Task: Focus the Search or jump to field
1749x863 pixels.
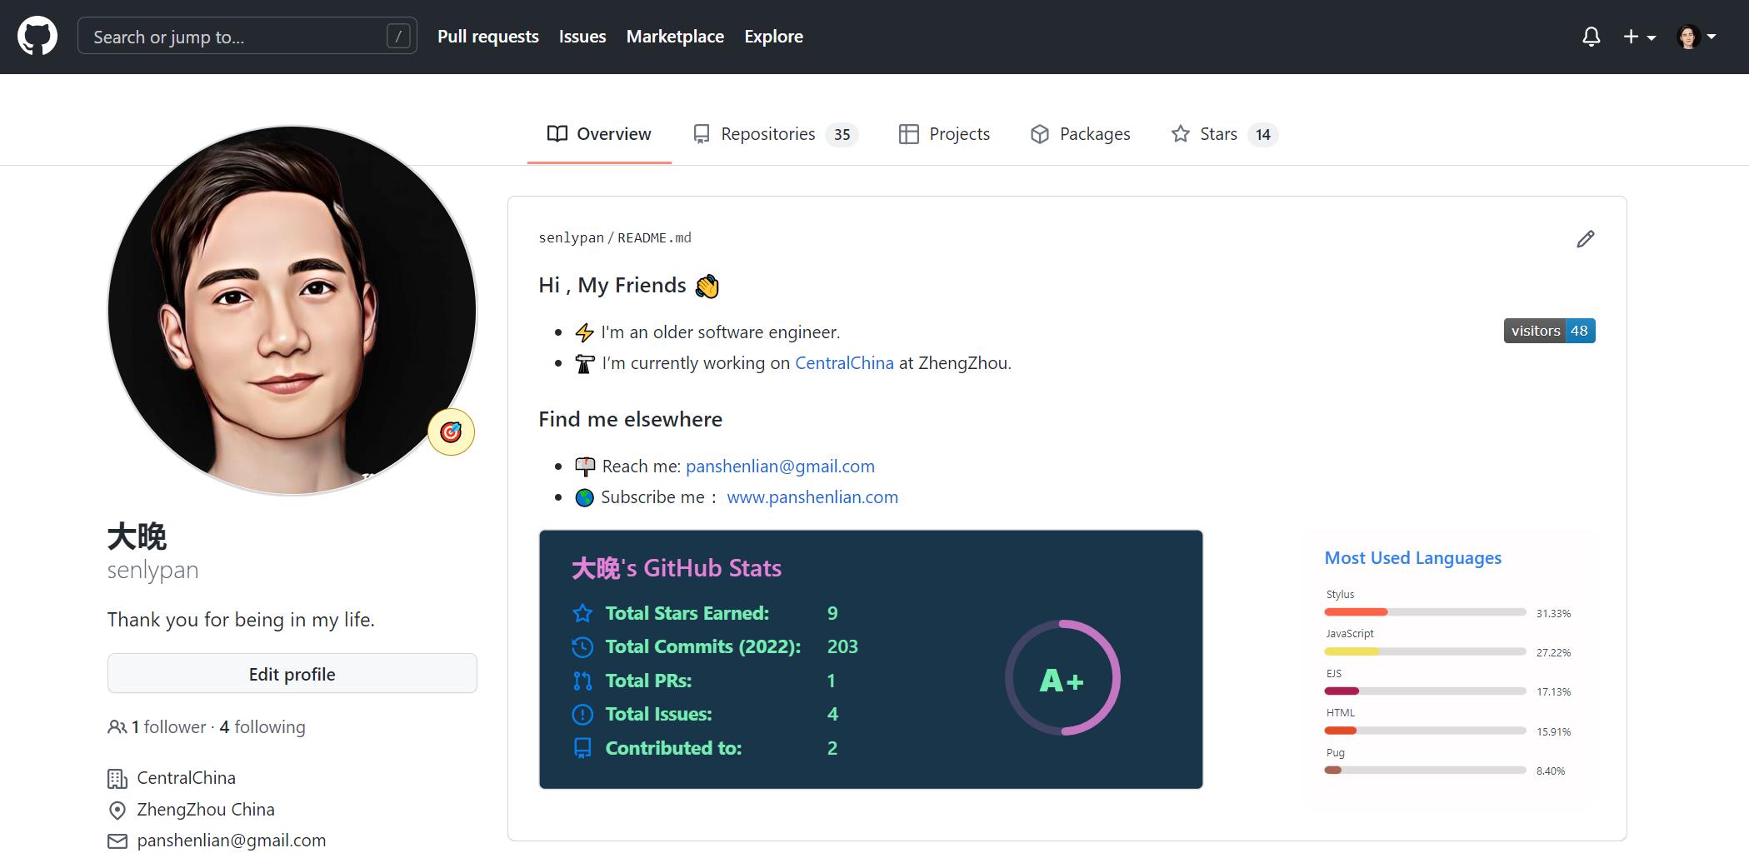Action: (x=247, y=37)
